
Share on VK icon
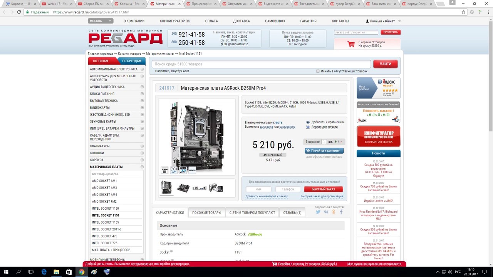click(326, 212)
